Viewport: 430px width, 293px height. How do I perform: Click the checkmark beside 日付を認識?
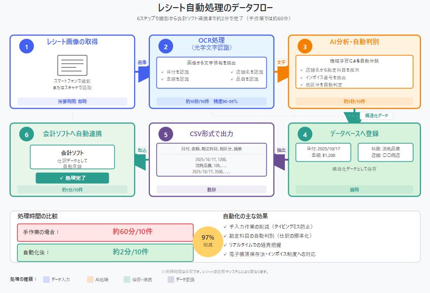tap(161, 73)
